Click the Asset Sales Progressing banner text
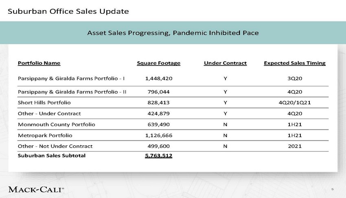This screenshot has width=346, height=198. click(x=173, y=32)
